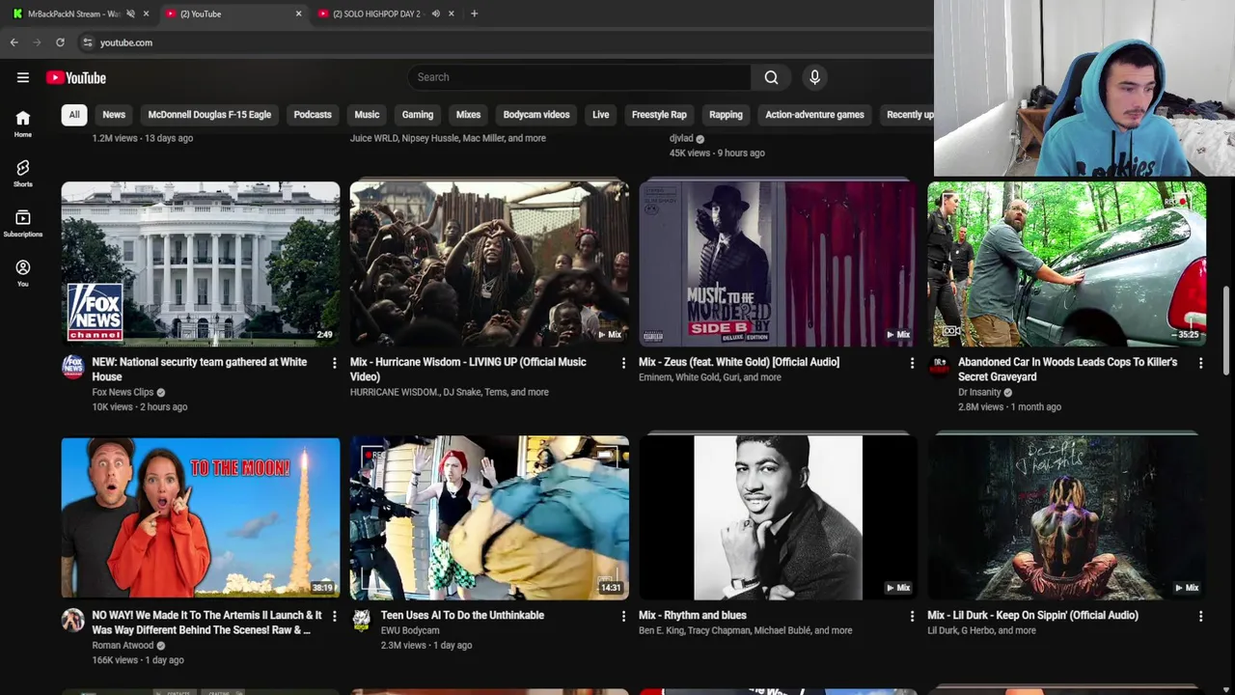The image size is (1235, 695).
Task: Open more options for Zeus mix
Action: (x=912, y=363)
